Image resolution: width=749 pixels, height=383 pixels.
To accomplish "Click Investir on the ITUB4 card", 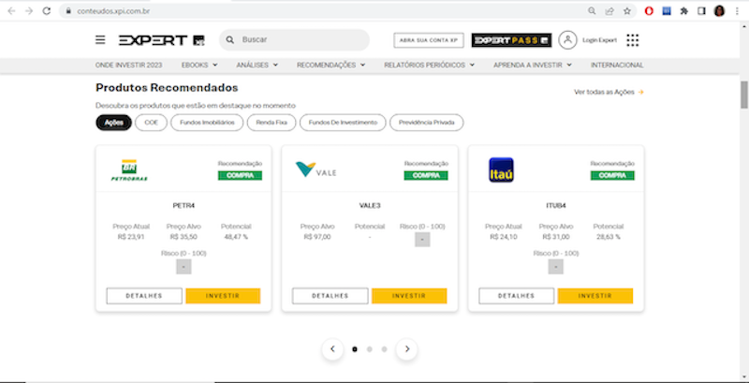I will tap(595, 296).
